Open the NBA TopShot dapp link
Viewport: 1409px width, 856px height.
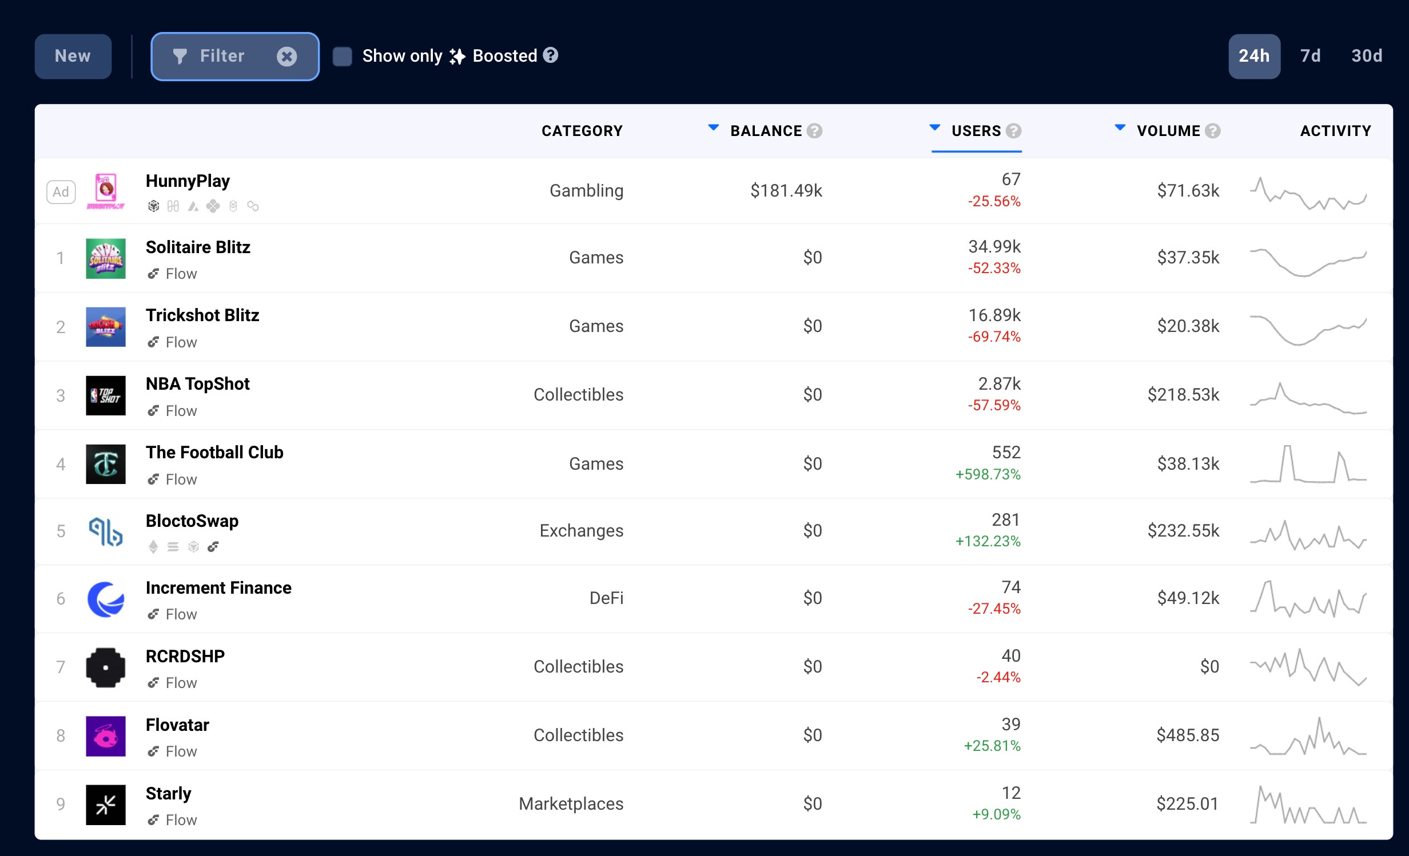197,383
